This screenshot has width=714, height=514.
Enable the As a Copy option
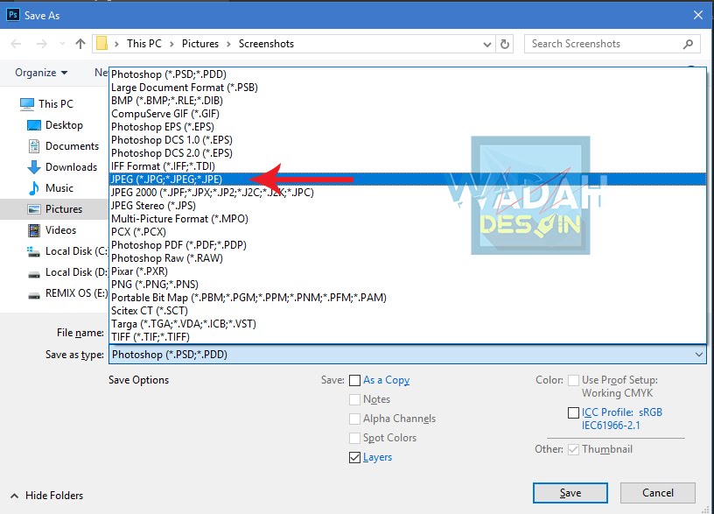click(354, 380)
